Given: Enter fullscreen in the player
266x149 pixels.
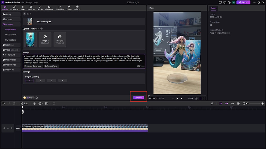Looking at the screenshot, I should tap(205, 98).
